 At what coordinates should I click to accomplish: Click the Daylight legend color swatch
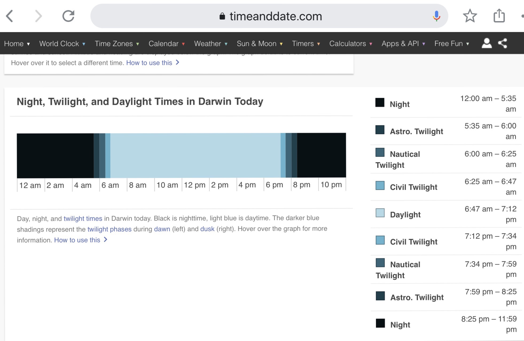coord(380,213)
